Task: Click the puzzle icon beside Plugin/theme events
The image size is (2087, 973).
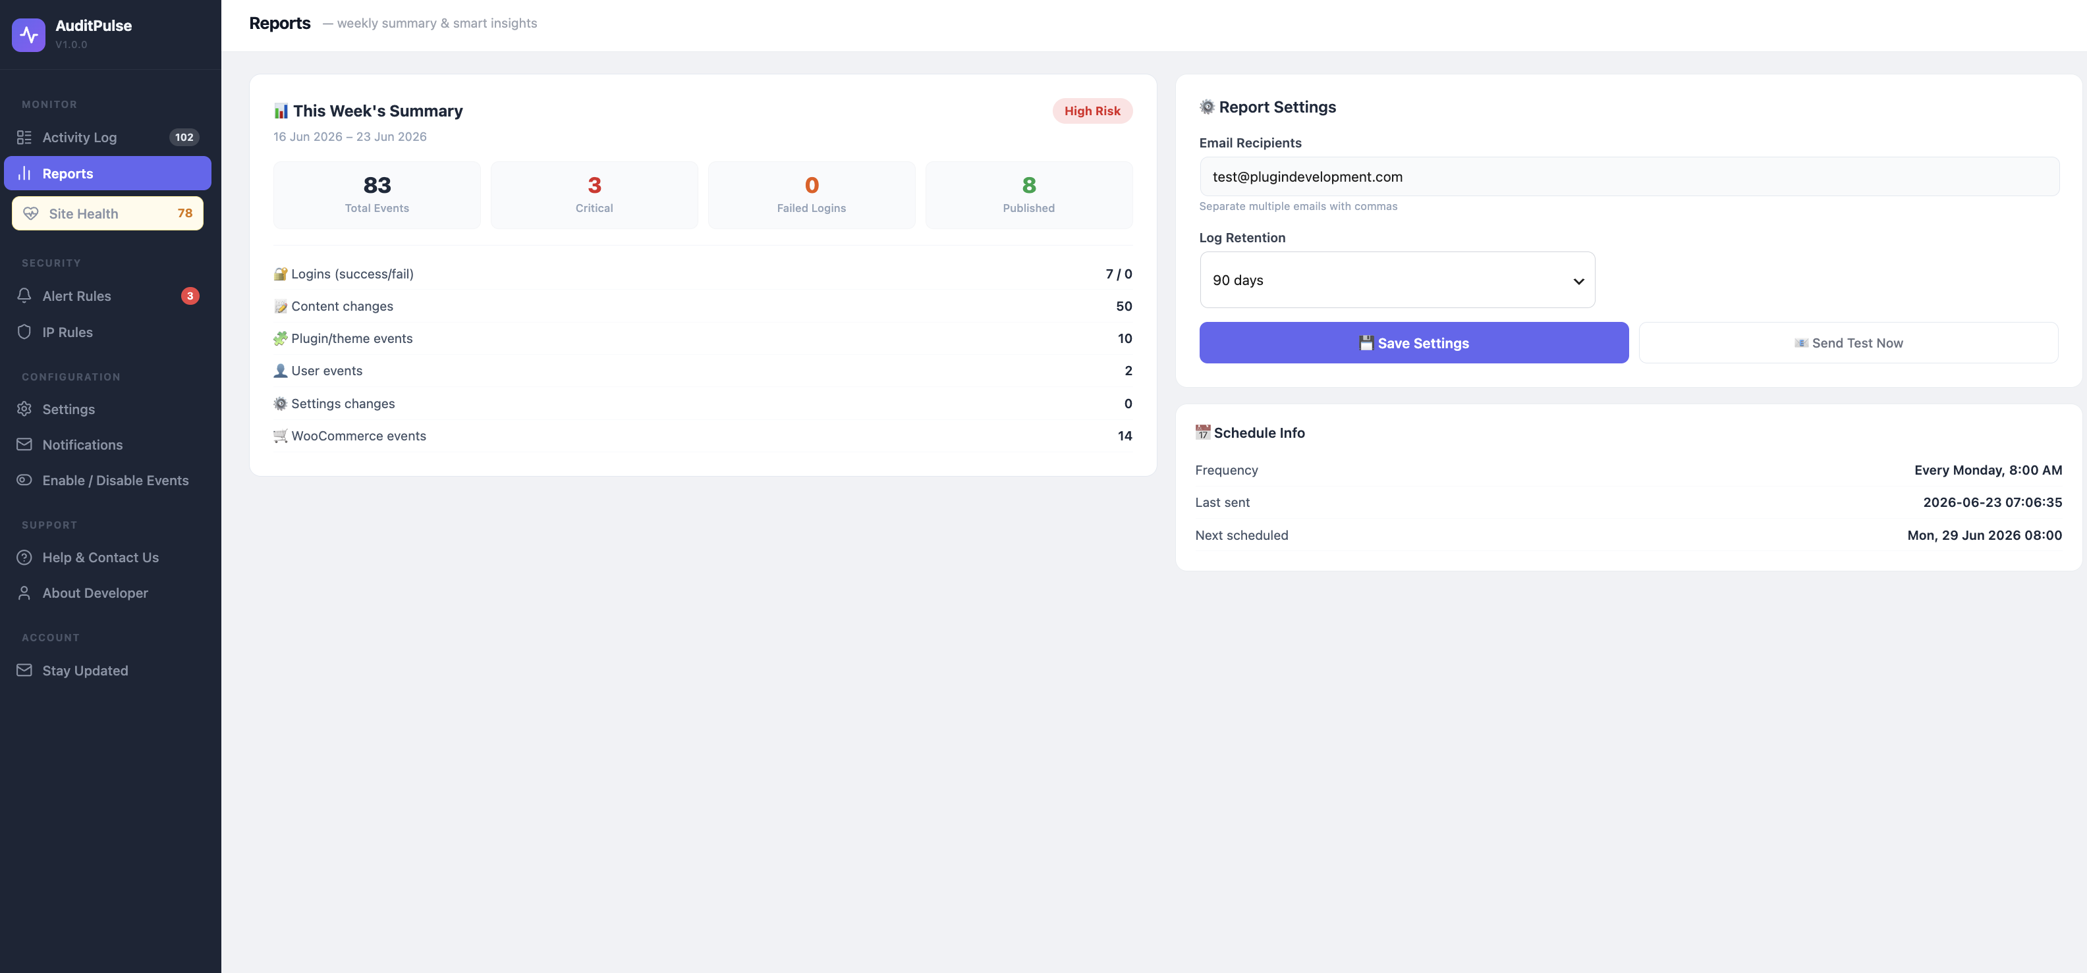Action: [281, 338]
